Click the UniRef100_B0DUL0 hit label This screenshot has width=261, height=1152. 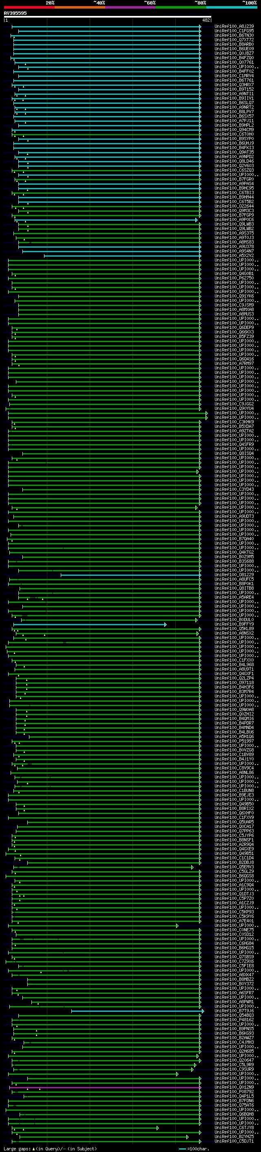[234, 620]
